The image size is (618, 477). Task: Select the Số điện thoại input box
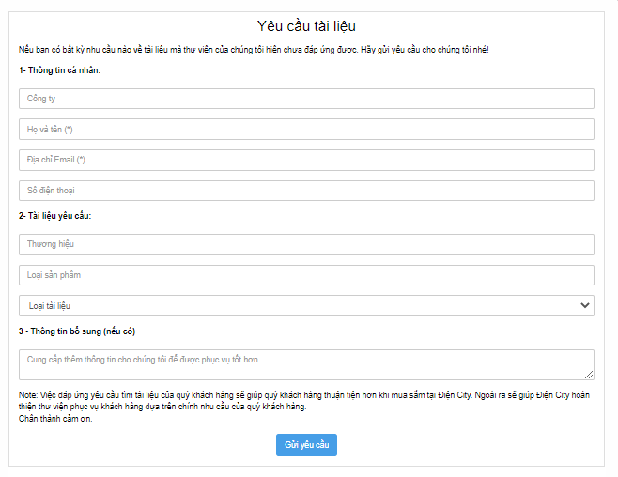(x=306, y=191)
